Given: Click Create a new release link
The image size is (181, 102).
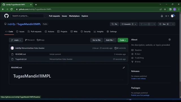Looking at the screenshot, I should (138, 79).
